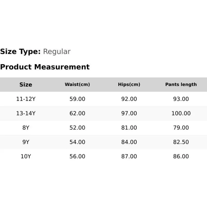
Task: Select the 8Y size row label
Action: coord(26,128)
